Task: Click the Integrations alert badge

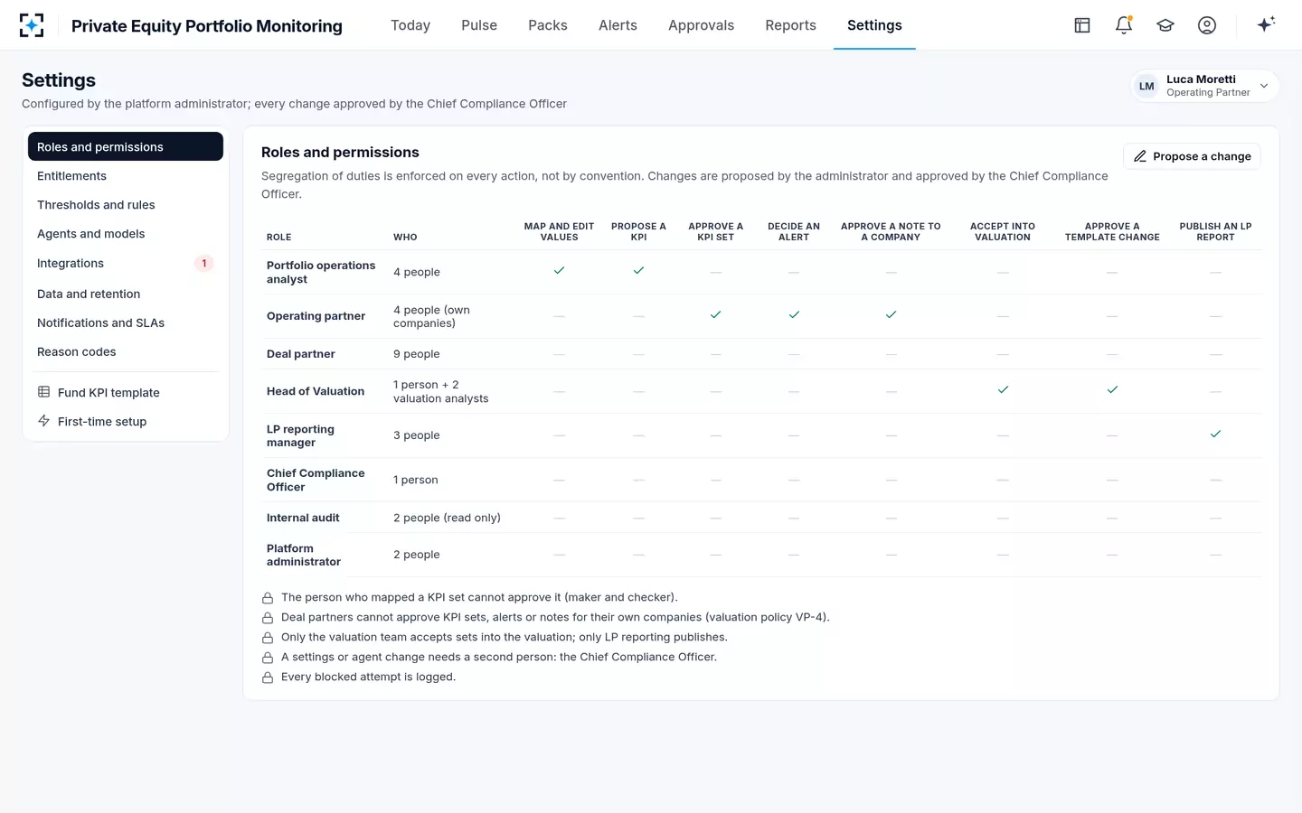Action: [x=204, y=264]
